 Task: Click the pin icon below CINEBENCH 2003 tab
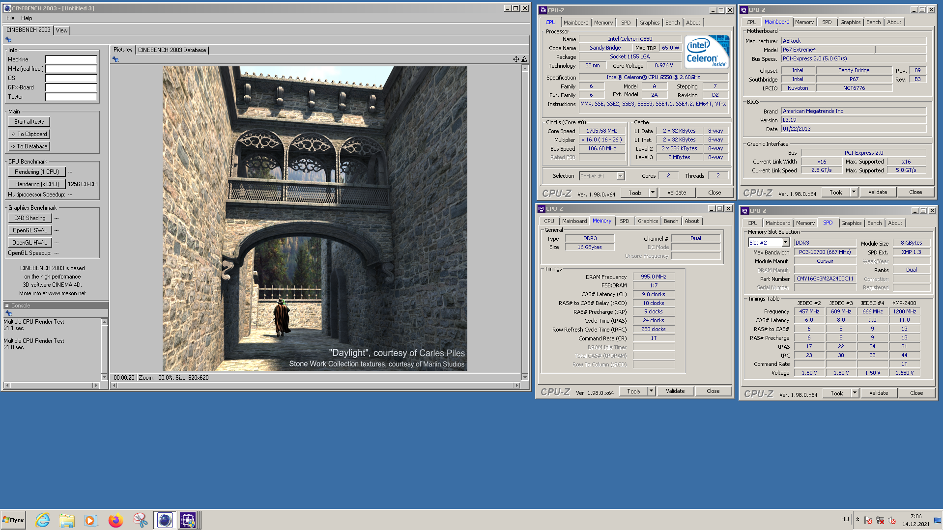pyautogui.click(x=8, y=40)
